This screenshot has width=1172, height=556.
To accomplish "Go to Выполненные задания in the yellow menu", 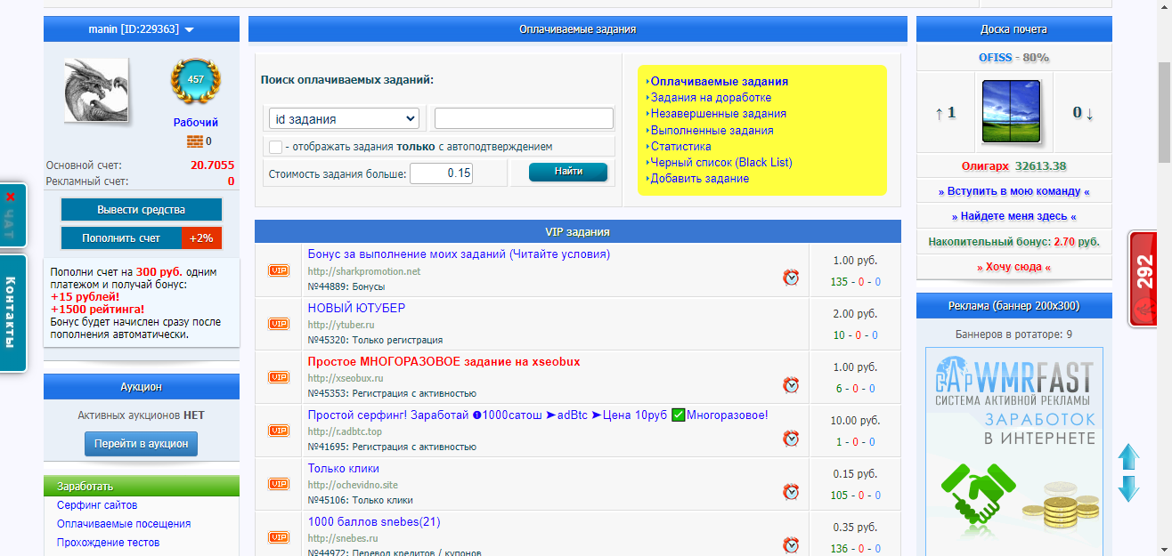I will point(712,130).
